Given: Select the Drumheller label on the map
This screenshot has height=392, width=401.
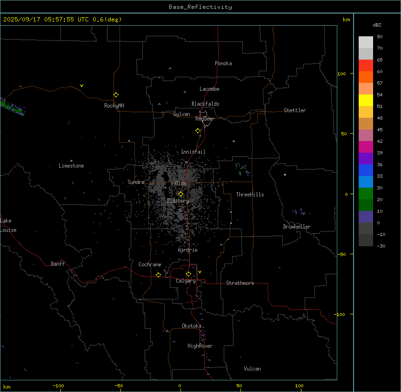Looking at the screenshot, I should pos(296,227).
